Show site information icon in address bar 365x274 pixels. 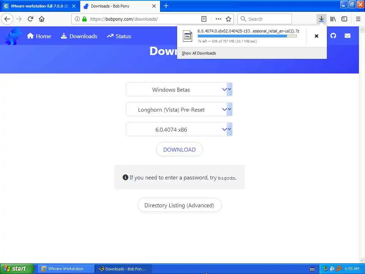[77, 19]
